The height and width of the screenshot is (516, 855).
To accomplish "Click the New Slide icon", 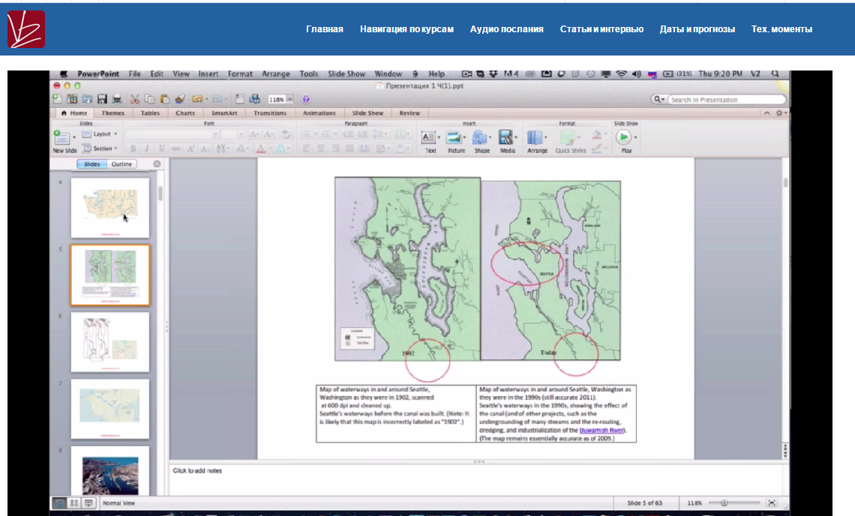I will click(61, 136).
